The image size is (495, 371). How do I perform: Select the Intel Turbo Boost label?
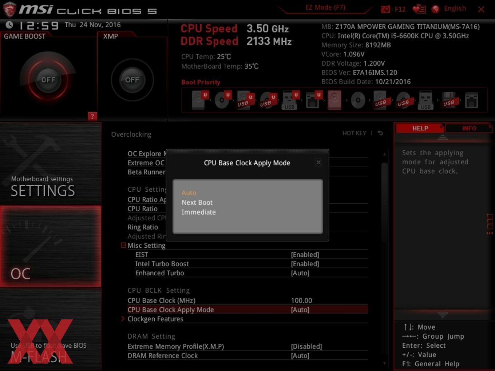162,264
